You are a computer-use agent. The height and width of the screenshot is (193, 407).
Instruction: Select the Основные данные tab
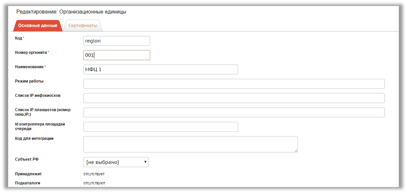click(x=38, y=26)
